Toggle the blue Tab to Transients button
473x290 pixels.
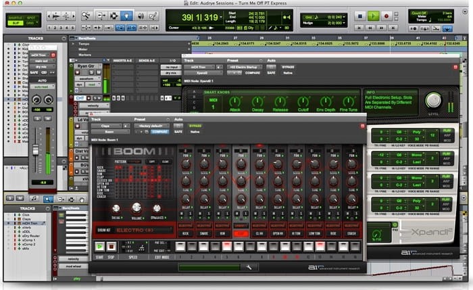pyautogui.click(x=120, y=28)
